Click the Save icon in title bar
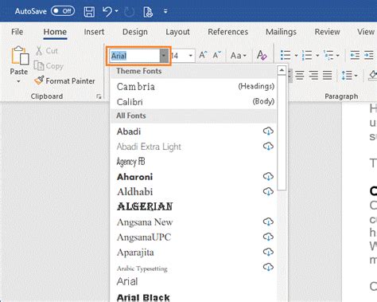Image resolution: width=377 pixels, height=302 pixels. 89,12
